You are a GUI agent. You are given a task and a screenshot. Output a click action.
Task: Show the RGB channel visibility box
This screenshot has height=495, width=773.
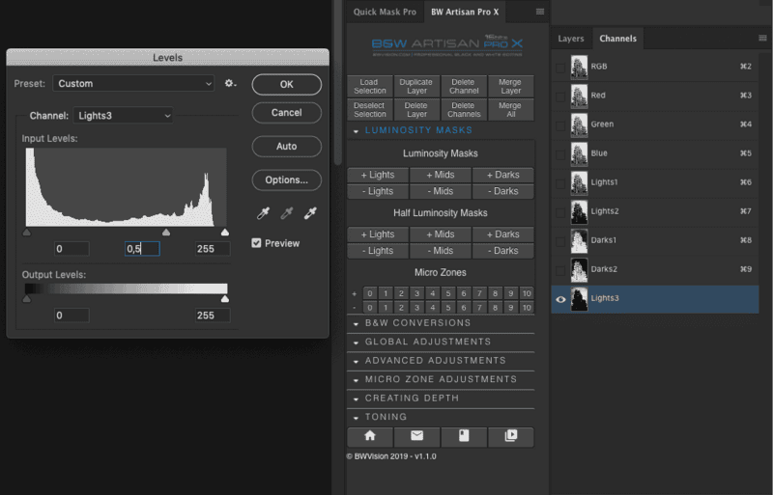tap(560, 67)
